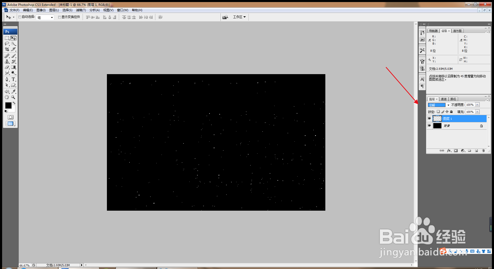Image resolution: width=494 pixels, height=269 pixels.
Task: Enable the 自动选择 checkbox
Action: [20, 17]
